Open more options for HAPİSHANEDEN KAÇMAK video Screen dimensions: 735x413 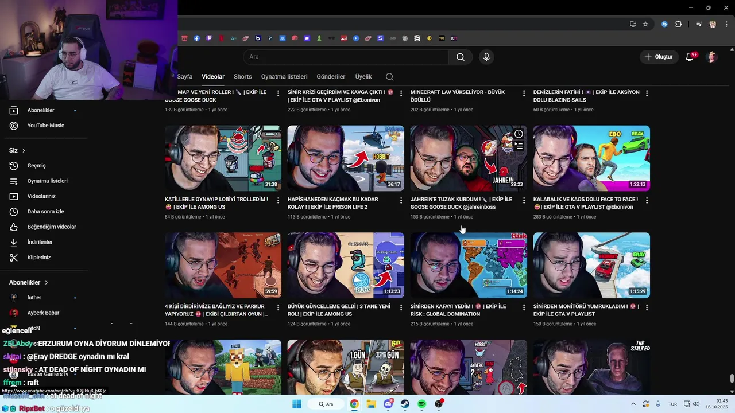pyautogui.click(x=401, y=200)
